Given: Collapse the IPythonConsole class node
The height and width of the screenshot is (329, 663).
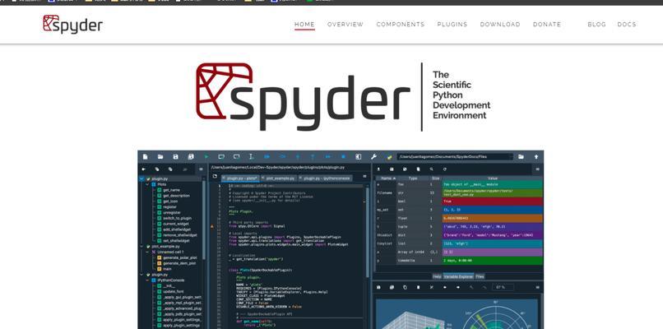Looking at the screenshot, I should coord(147,280).
